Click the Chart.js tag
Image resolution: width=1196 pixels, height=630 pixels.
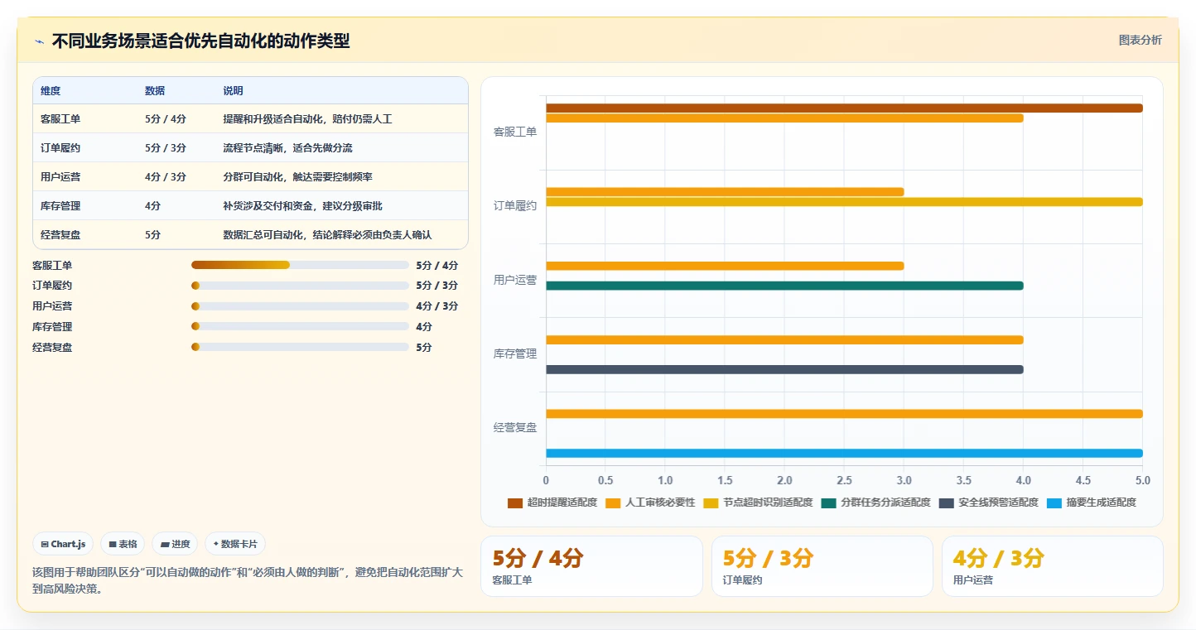click(64, 544)
